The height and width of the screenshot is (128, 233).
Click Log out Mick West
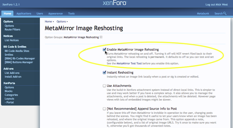216,4
